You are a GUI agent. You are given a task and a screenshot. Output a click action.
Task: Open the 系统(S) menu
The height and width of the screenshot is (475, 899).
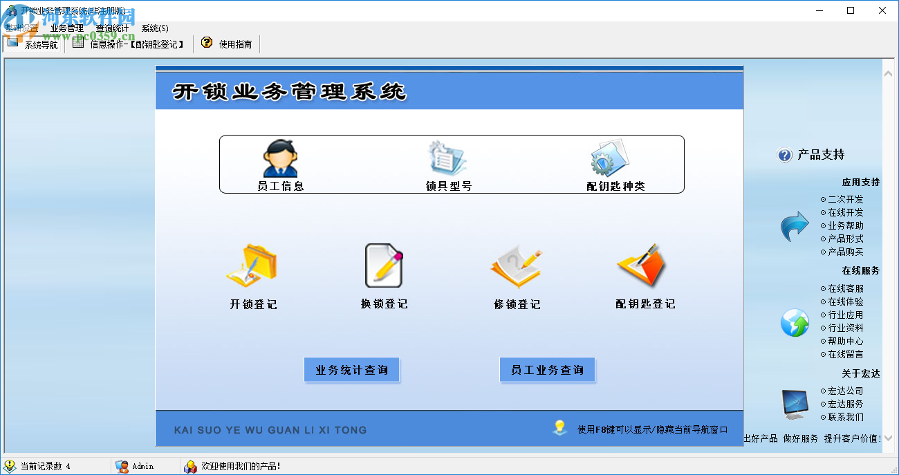(154, 28)
